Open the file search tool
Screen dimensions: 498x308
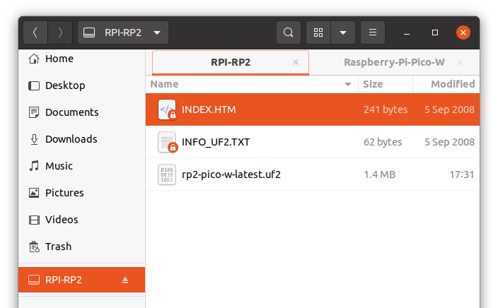[289, 32]
